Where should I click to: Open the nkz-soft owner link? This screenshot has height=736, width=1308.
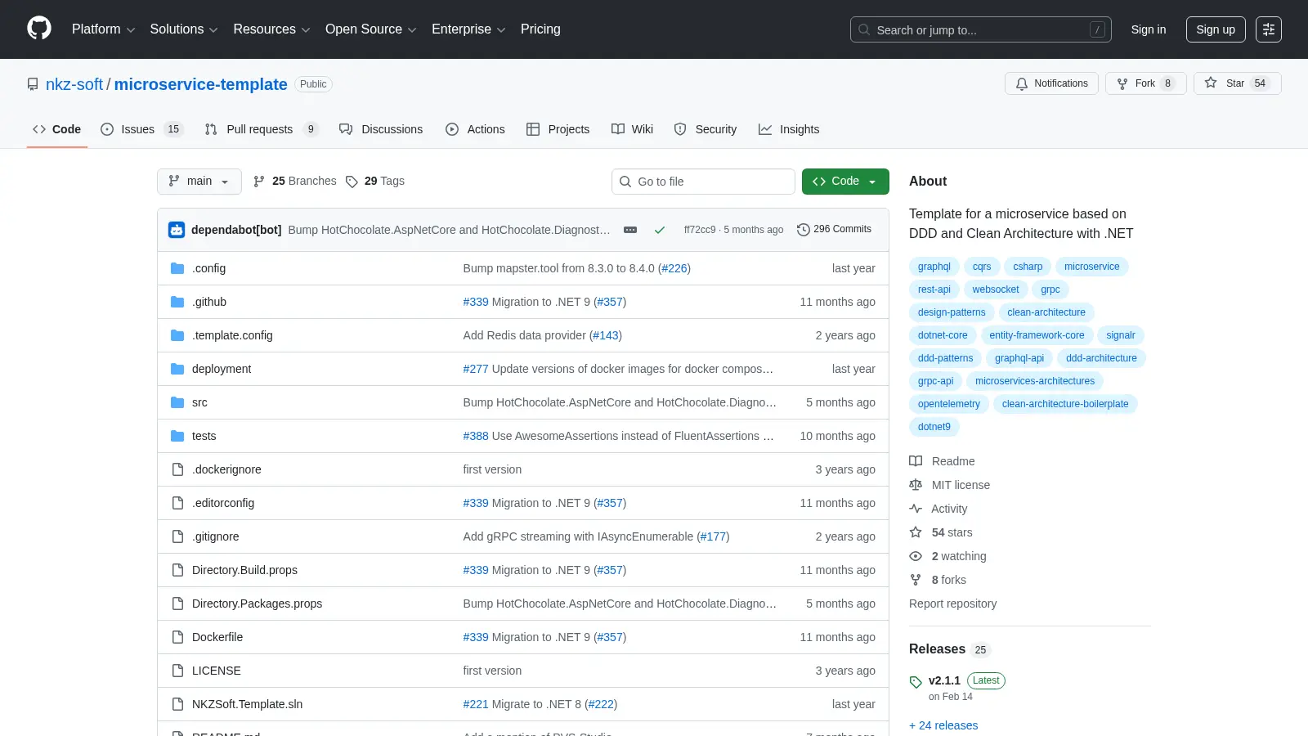(74, 84)
